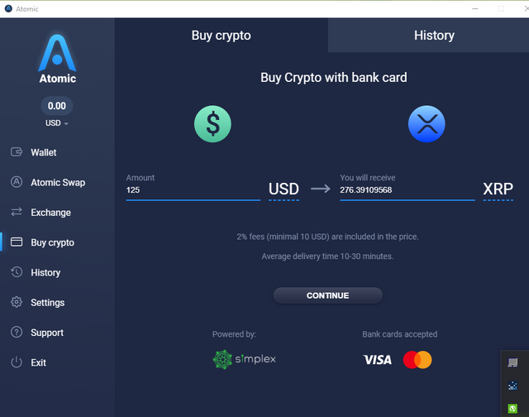Click the Exchange arrows icon
Screen dimensions: 529x417
tap(17, 212)
